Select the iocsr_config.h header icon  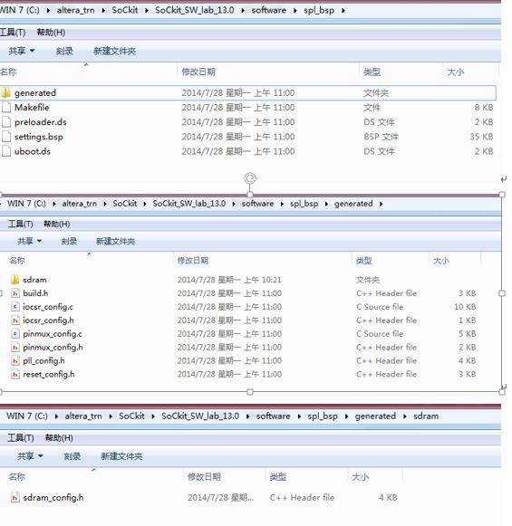tap(15, 320)
